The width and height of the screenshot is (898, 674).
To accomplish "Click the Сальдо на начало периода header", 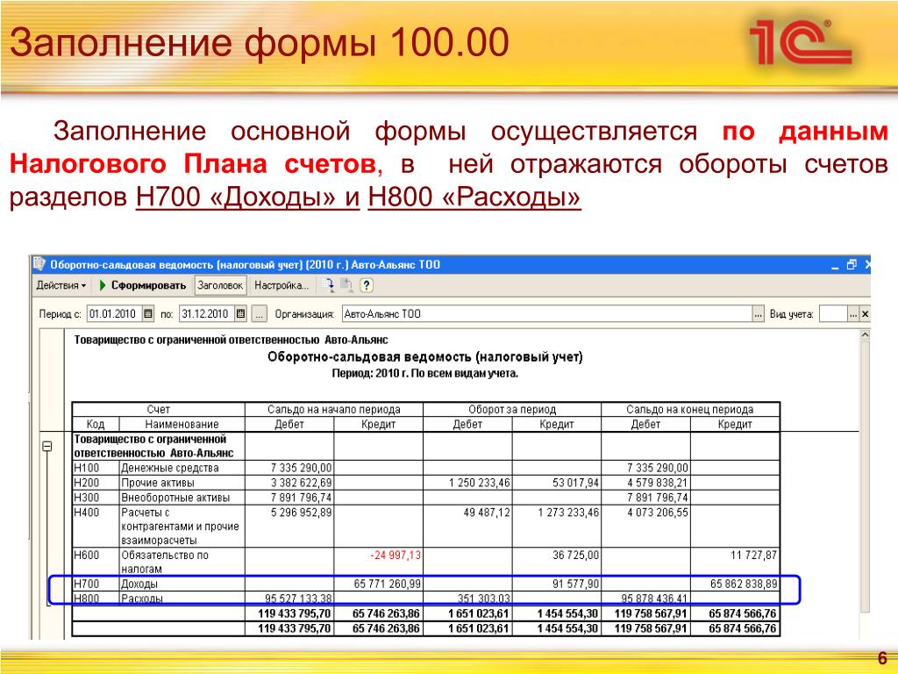I will (x=334, y=410).
